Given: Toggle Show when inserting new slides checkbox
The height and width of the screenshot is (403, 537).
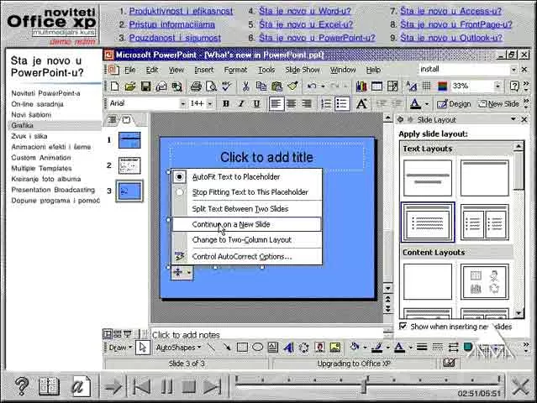Looking at the screenshot, I should (x=403, y=326).
